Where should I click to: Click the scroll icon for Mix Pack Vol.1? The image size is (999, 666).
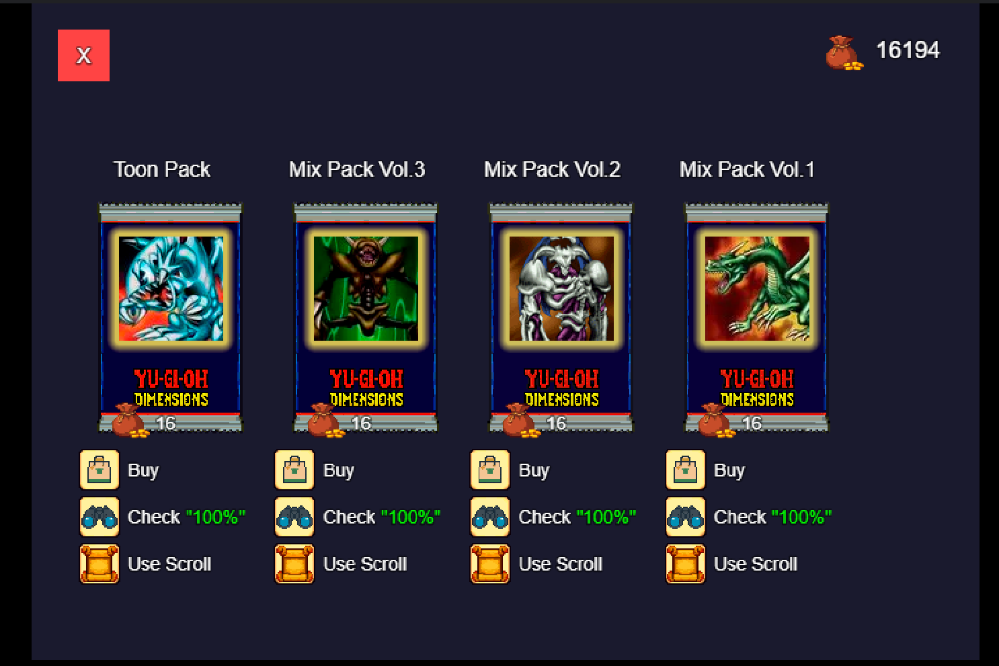pyautogui.click(x=686, y=564)
